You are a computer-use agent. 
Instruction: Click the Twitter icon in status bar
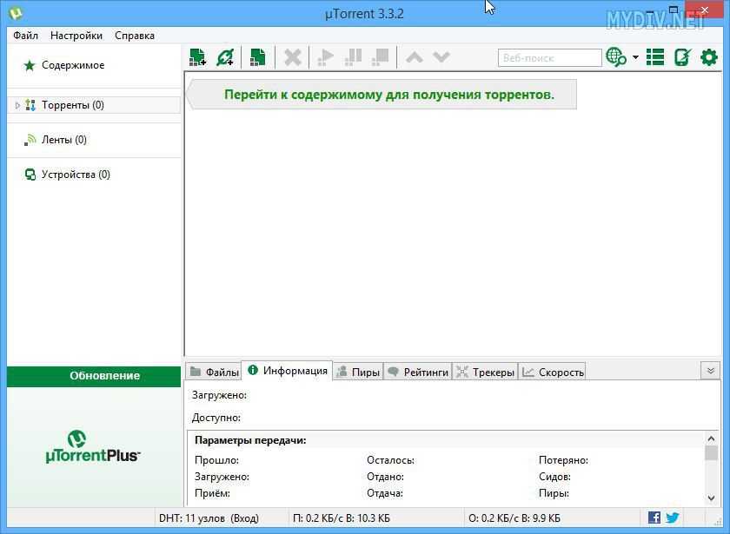coord(673,518)
